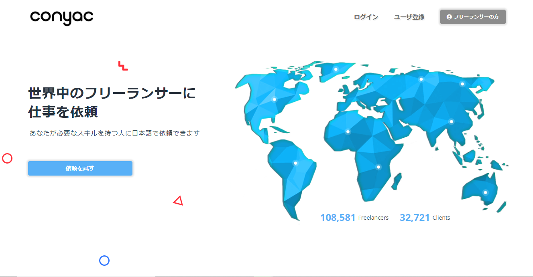Click the 108,581 Freelancers statistic

pos(354,217)
